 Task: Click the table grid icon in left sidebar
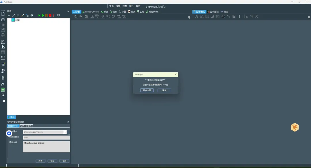(3, 65)
